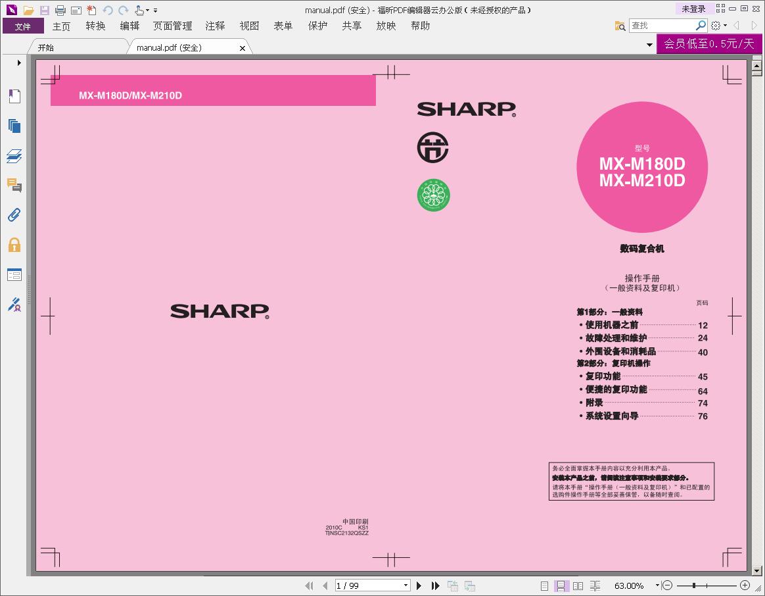This screenshot has width=765, height=596.
Task: Open the search settings dropdown arrow
Action: [x=725, y=26]
